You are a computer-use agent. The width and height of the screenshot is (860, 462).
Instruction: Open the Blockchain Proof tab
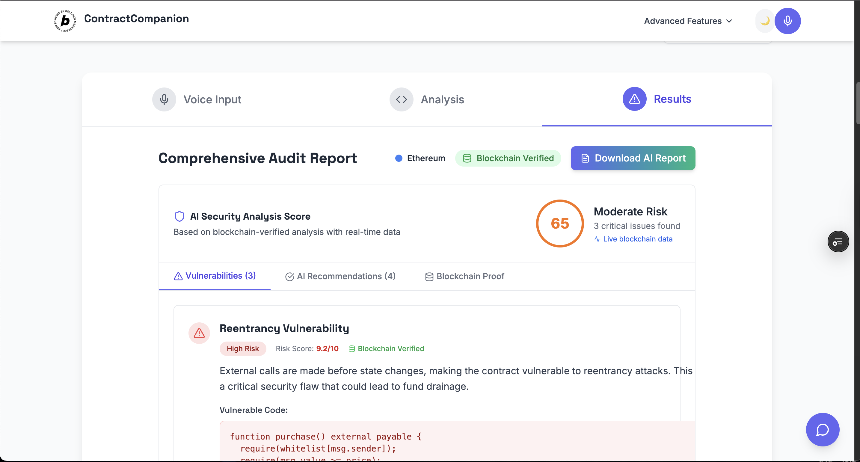tap(464, 277)
